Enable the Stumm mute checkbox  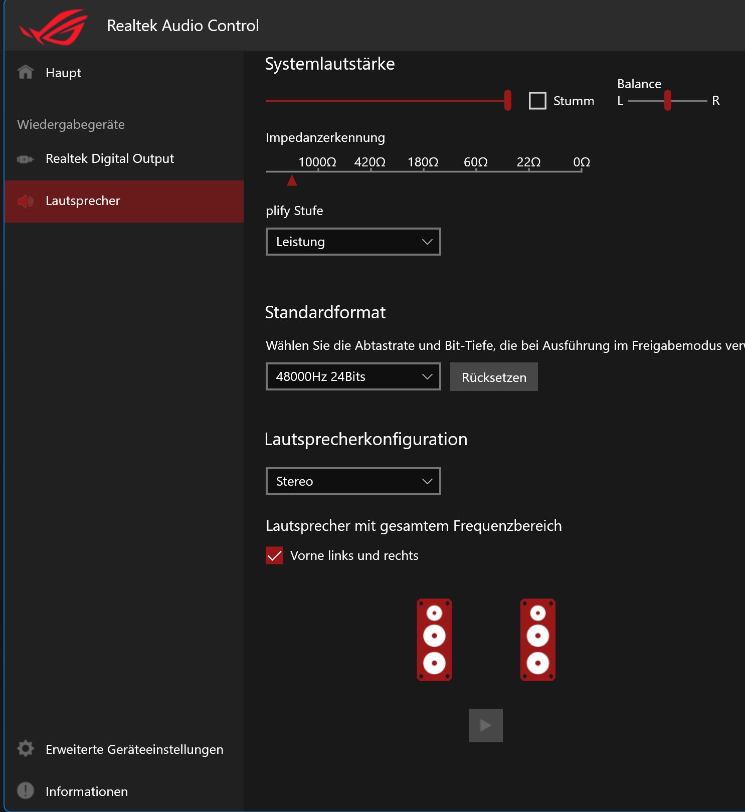[x=537, y=101]
